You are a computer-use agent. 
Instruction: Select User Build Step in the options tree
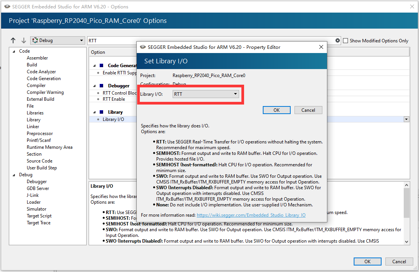coord(42,168)
